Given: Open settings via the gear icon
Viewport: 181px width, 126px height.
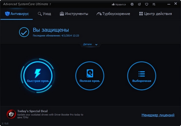Looking at the screenshot, I should [132, 5].
